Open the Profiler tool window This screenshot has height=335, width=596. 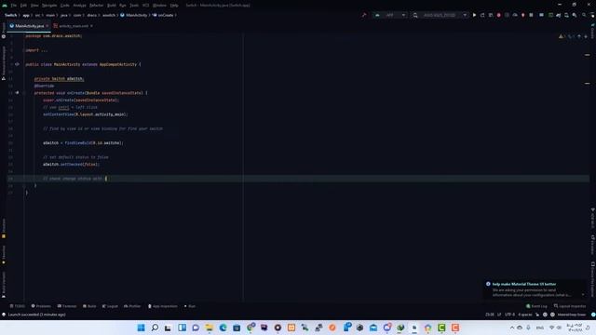pyautogui.click(x=132, y=306)
